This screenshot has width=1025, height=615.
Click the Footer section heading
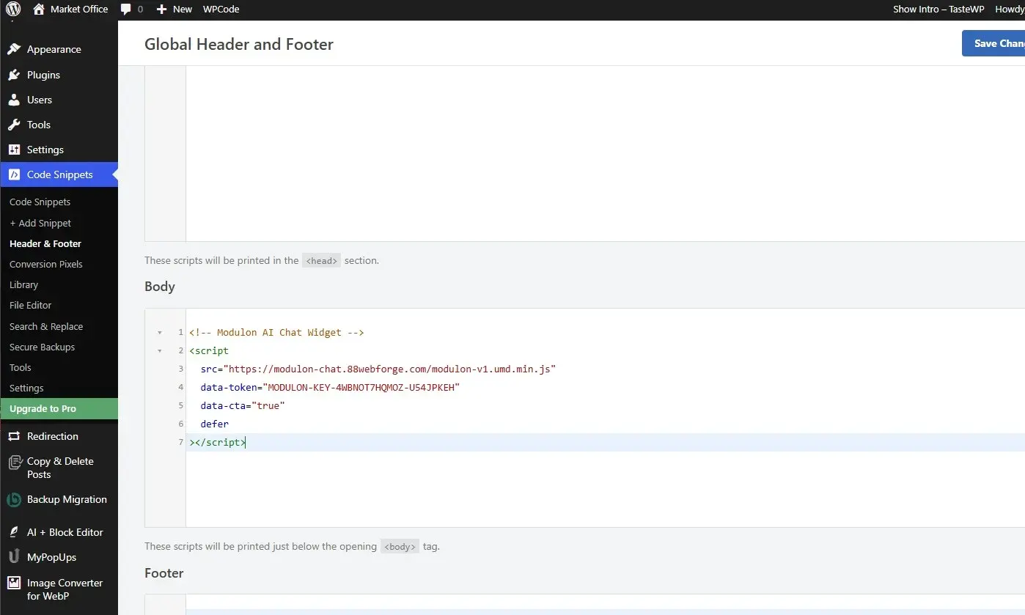[164, 573]
